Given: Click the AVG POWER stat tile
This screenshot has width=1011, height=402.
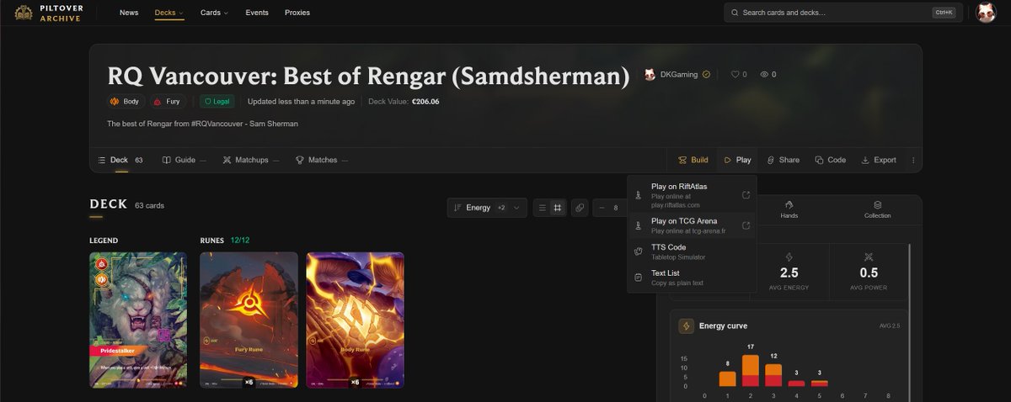Looking at the screenshot, I should 869,273.
